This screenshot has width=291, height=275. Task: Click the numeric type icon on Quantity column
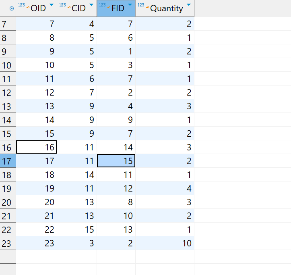point(141,5)
